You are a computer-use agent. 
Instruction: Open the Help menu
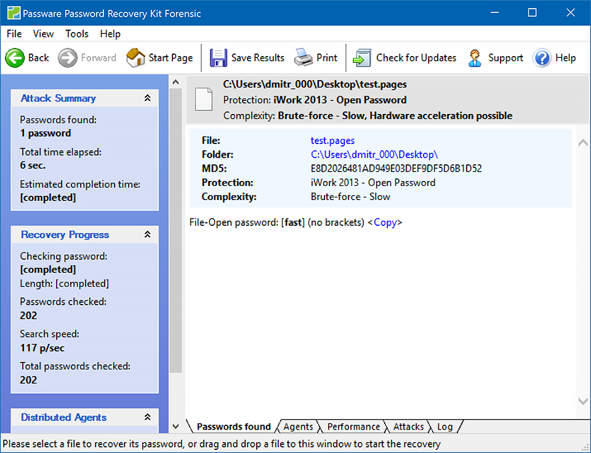pos(110,34)
